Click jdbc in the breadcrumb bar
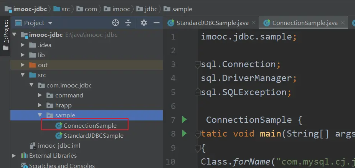This screenshot has height=168, width=355. pyautogui.click(x=151, y=9)
